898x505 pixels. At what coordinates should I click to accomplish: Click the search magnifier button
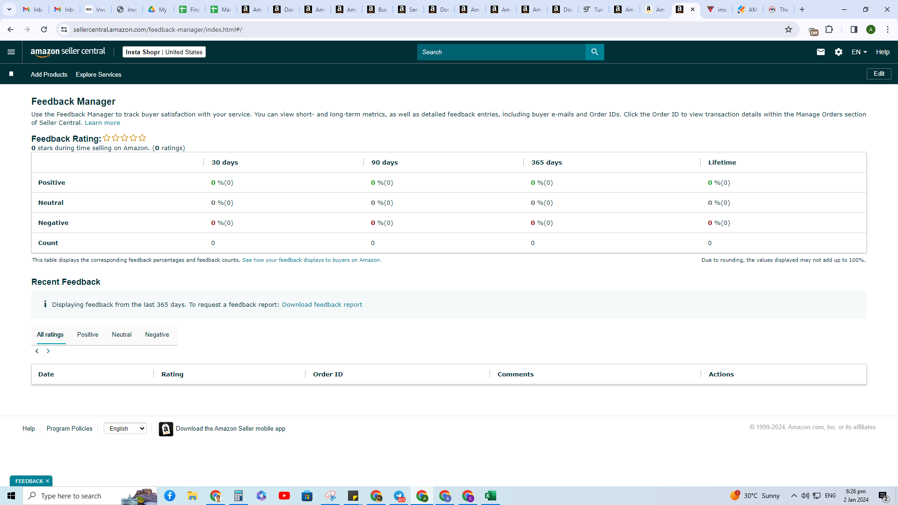point(594,52)
